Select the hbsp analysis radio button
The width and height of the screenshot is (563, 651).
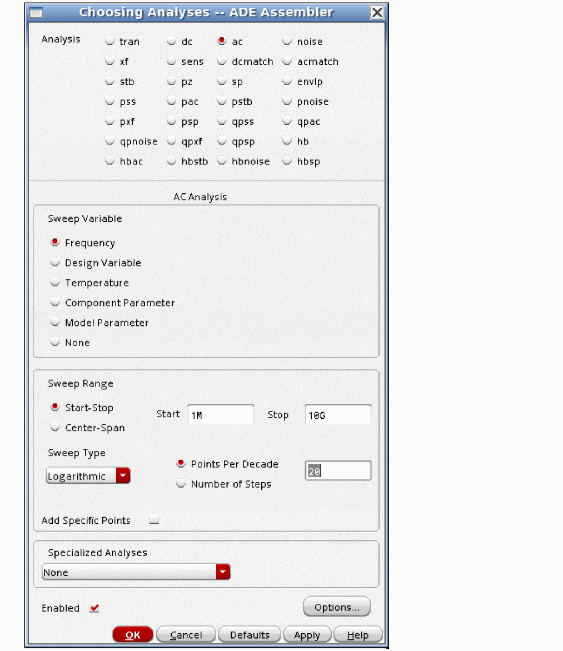coord(287,161)
